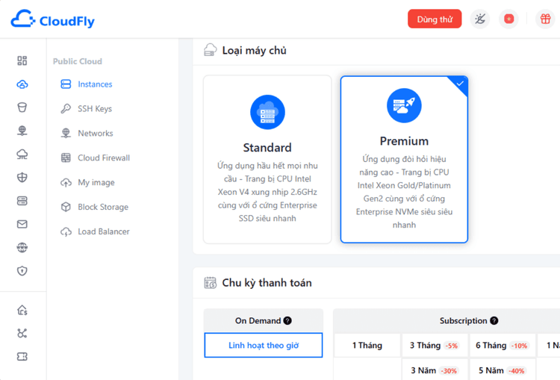The image size is (560, 380).
Task: Open the mail envelope sidebar icon
Action: point(22,224)
